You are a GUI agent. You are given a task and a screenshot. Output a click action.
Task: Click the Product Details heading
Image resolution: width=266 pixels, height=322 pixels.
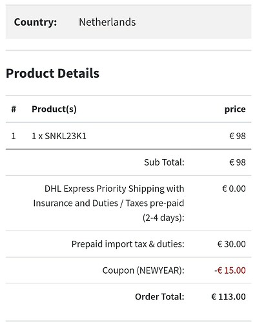(52, 73)
